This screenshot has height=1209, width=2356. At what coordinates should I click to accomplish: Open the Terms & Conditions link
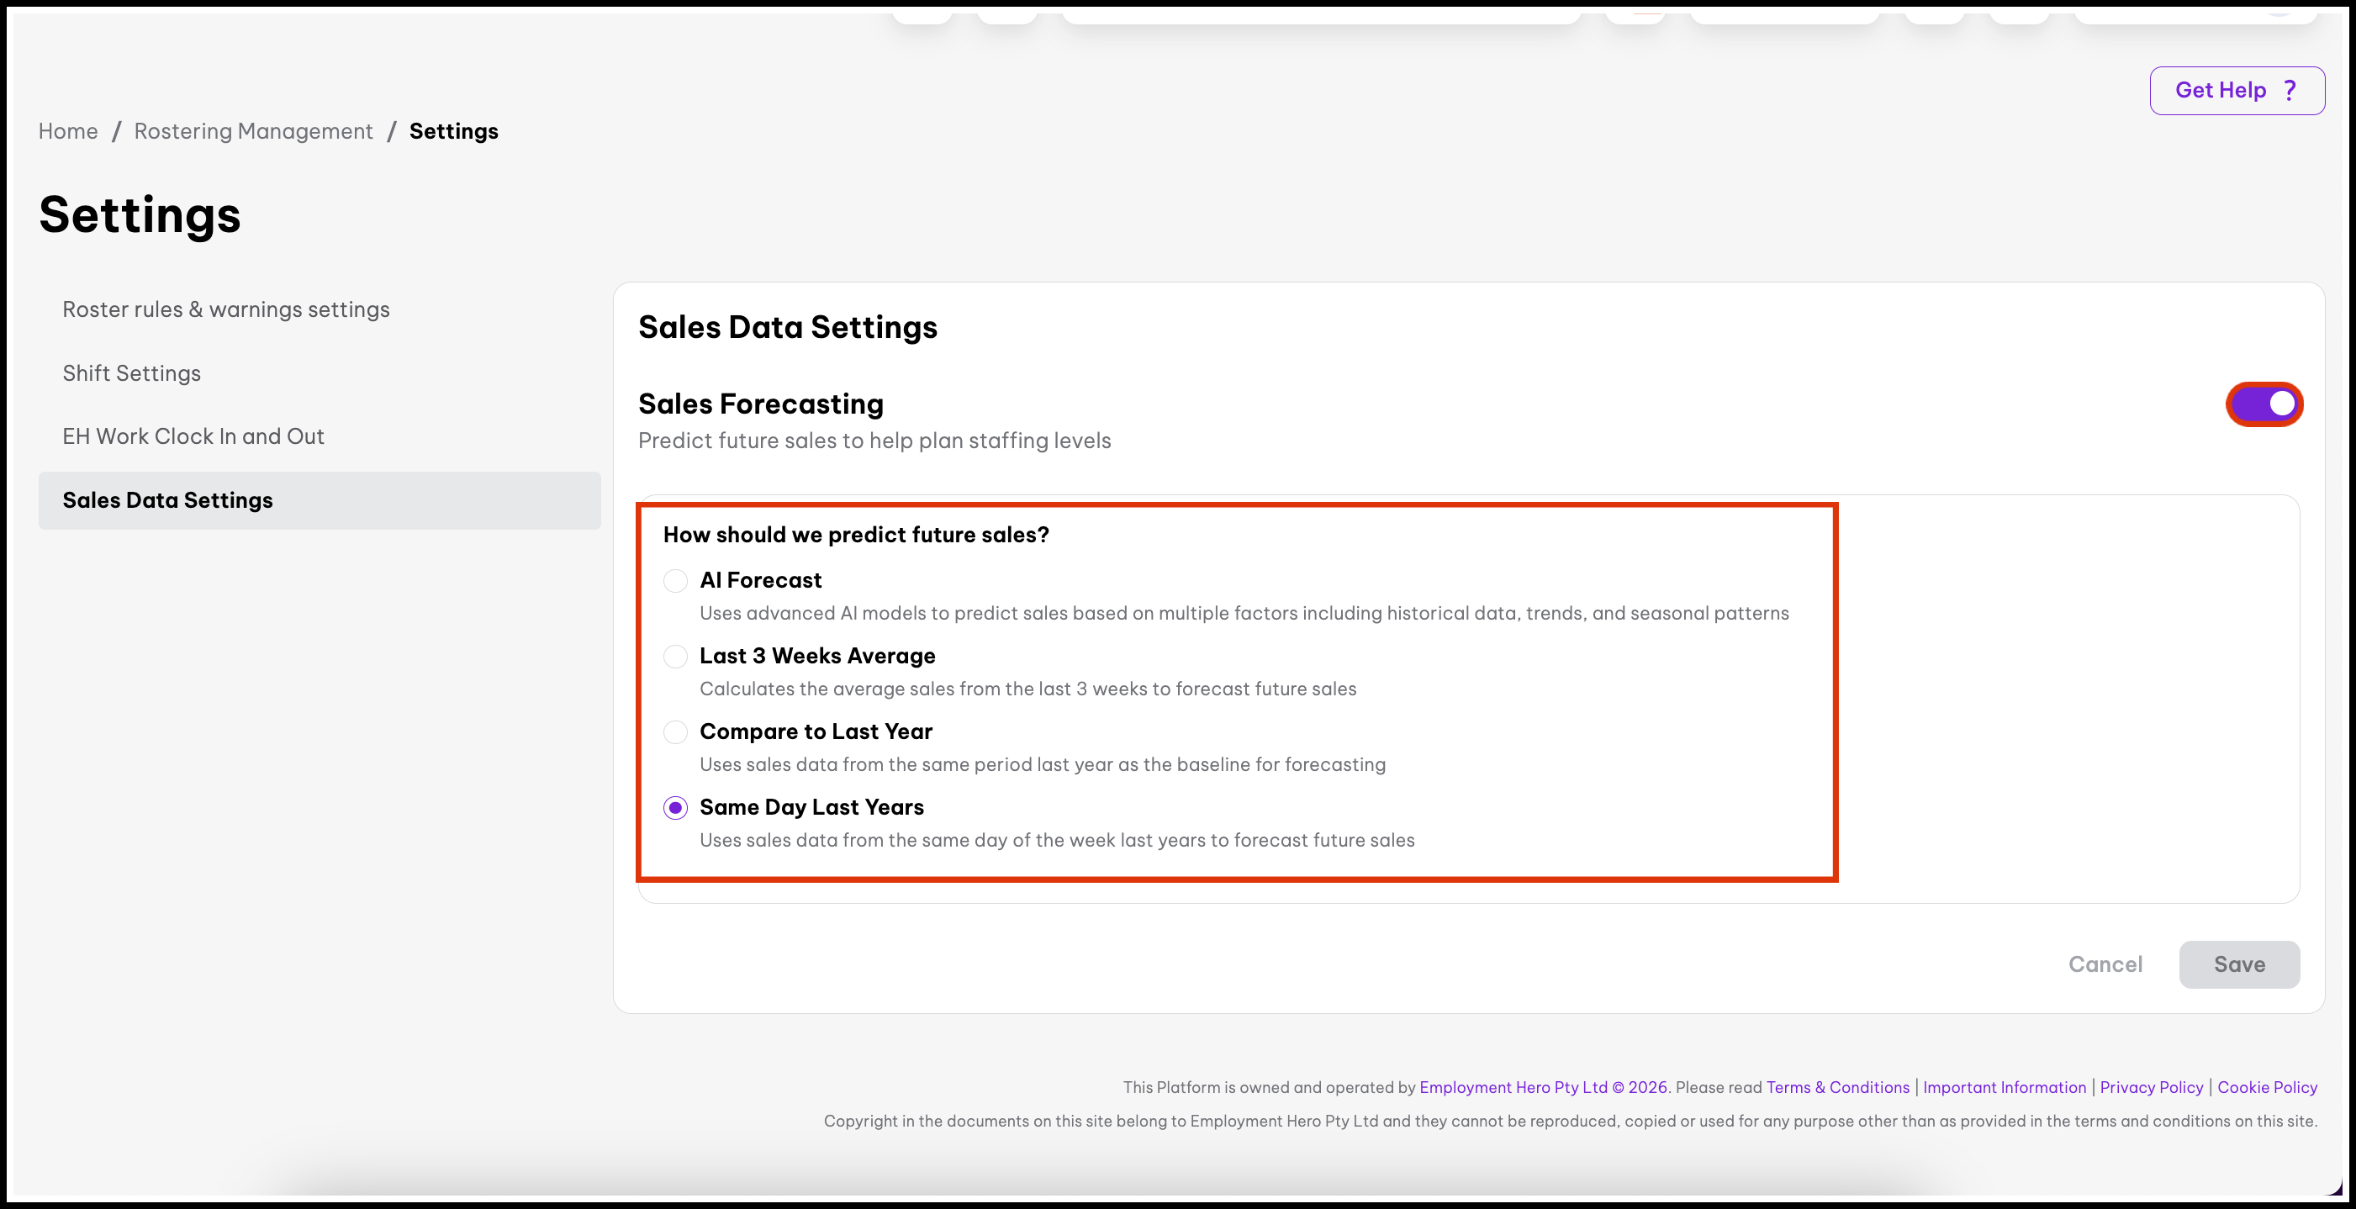(x=1836, y=1086)
